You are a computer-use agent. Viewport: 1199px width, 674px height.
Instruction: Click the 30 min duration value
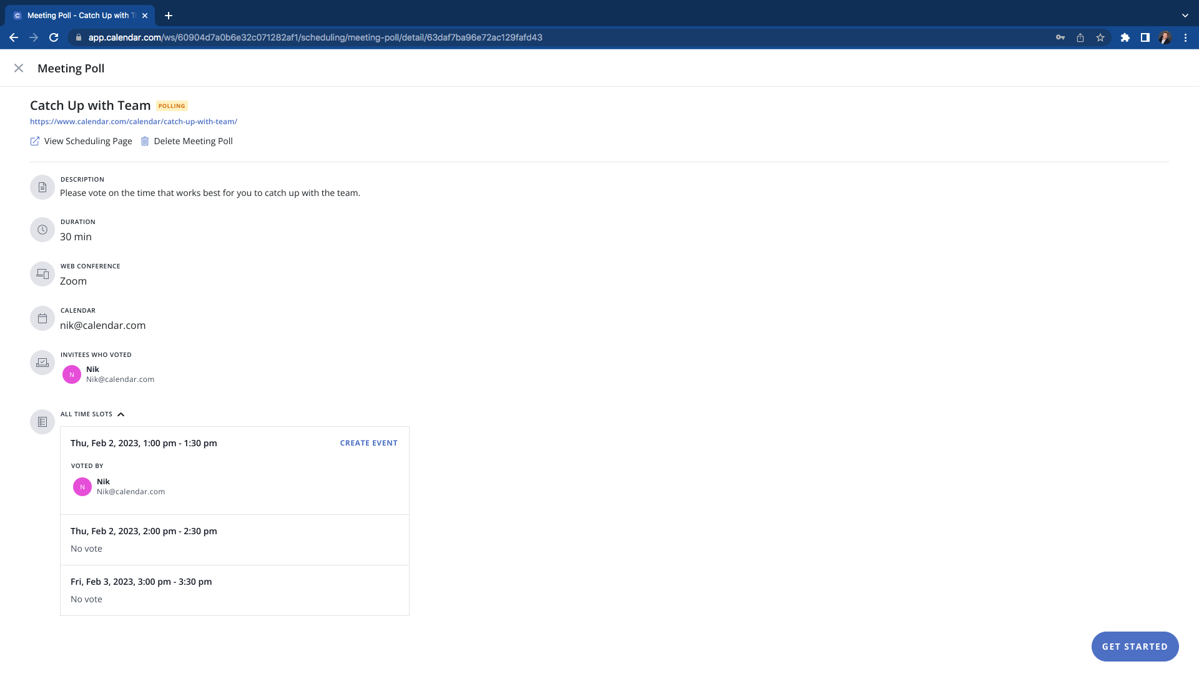(76, 237)
